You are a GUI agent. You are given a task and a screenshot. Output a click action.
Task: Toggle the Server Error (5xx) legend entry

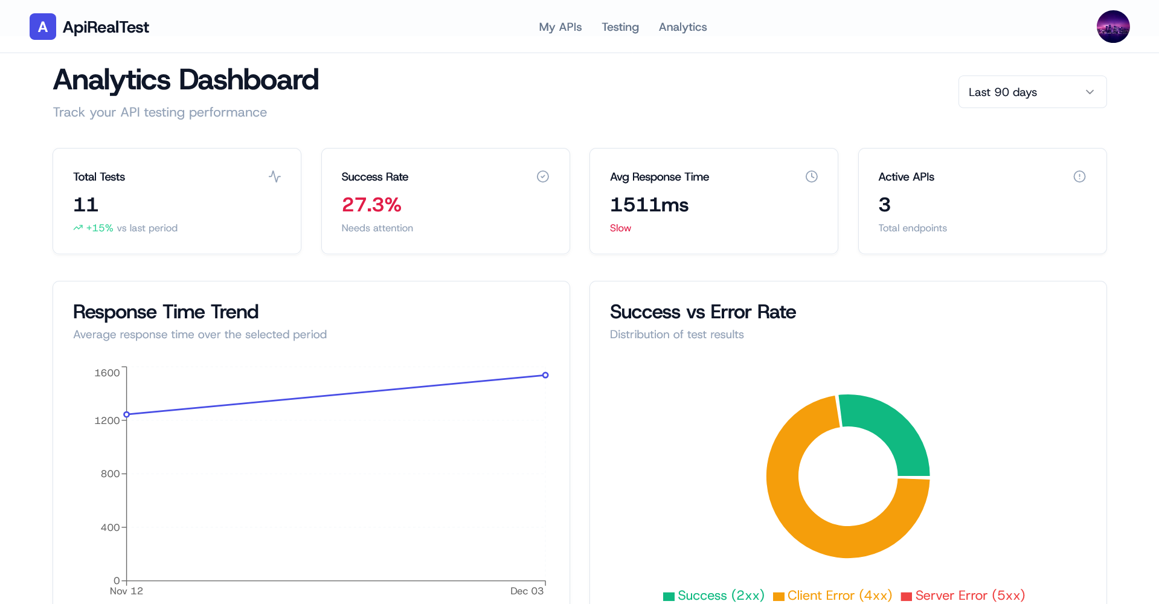click(963, 596)
